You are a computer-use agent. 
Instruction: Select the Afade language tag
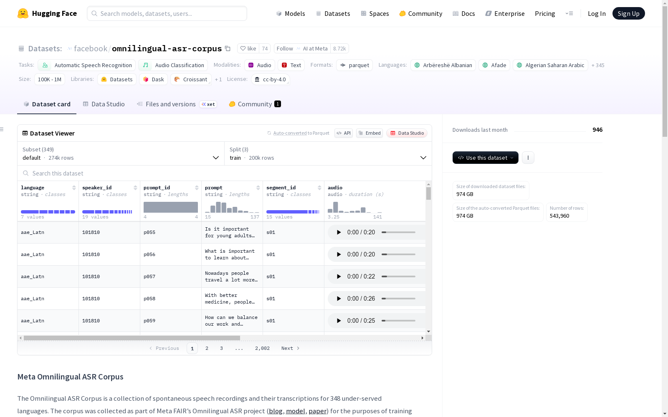pyautogui.click(x=494, y=65)
